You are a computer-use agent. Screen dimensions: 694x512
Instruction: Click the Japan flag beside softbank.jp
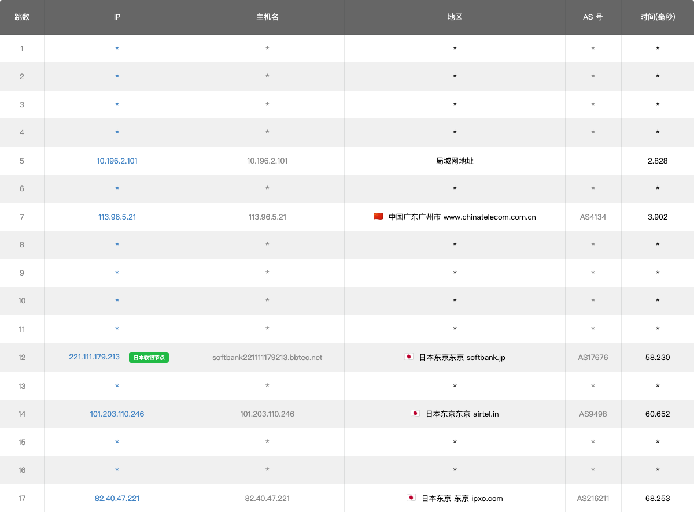[409, 357]
